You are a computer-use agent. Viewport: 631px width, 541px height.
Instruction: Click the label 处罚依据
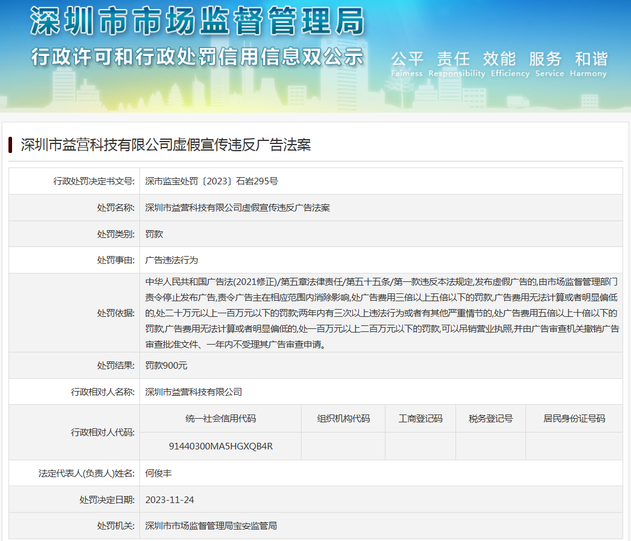point(115,313)
